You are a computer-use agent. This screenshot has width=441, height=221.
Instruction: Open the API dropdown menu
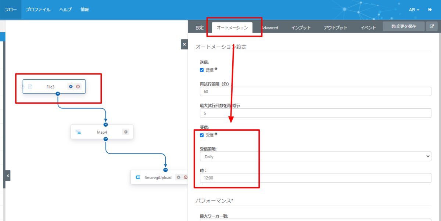click(414, 10)
